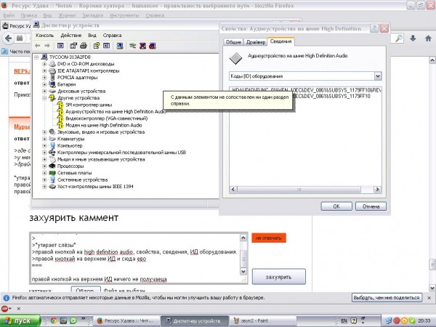Viewport: 436px width, 327px height.
Task: Click the пуск Start button
Action: click(x=20, y=320)
